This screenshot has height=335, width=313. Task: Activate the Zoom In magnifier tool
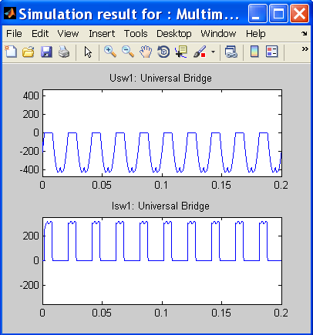click(x=110, y=52)
